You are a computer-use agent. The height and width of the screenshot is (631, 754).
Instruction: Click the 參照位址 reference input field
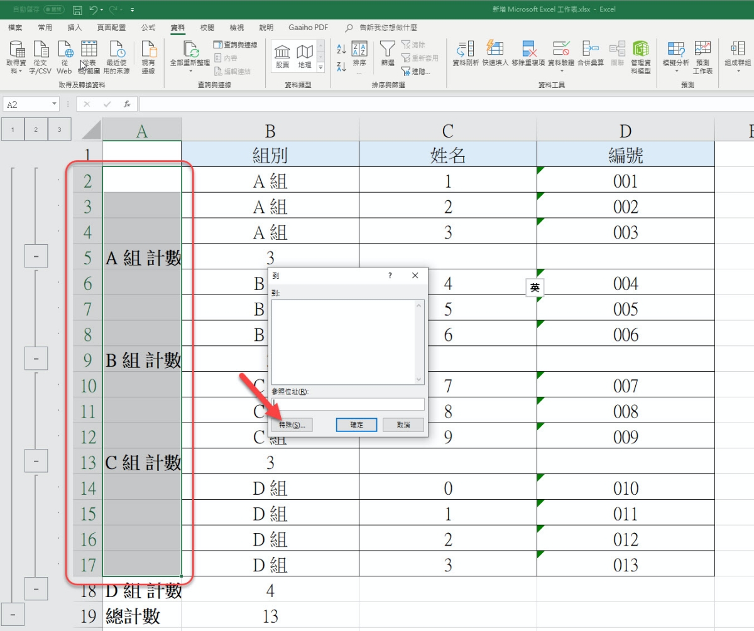[x=347, y=404]
